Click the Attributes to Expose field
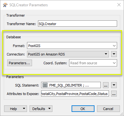124x116 pixels. coord(75,93)
